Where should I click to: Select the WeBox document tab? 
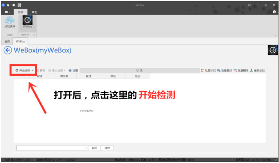coord(20,41)
